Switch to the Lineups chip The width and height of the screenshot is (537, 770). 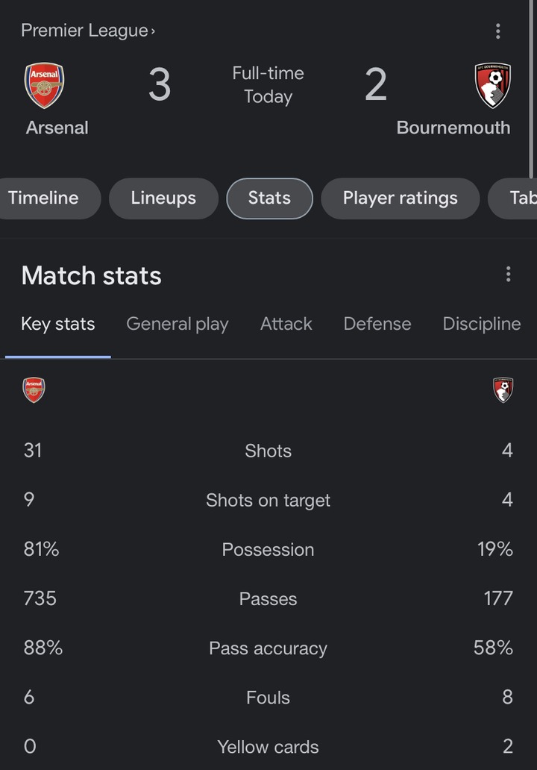(163, 198)
